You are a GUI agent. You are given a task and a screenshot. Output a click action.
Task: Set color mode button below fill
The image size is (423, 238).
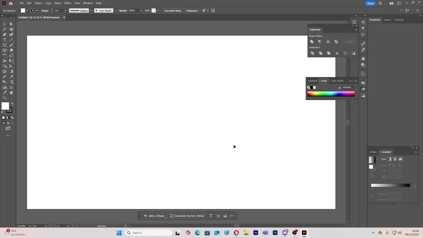coord(4,118)
